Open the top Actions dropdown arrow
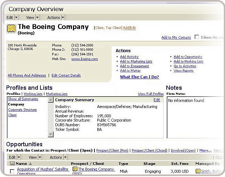The height and width of the screenshot is (177, 225). (63, 18)
